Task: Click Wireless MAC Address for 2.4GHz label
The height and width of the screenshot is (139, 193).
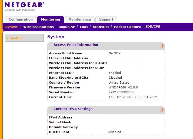Action: [x=78, y=63]
